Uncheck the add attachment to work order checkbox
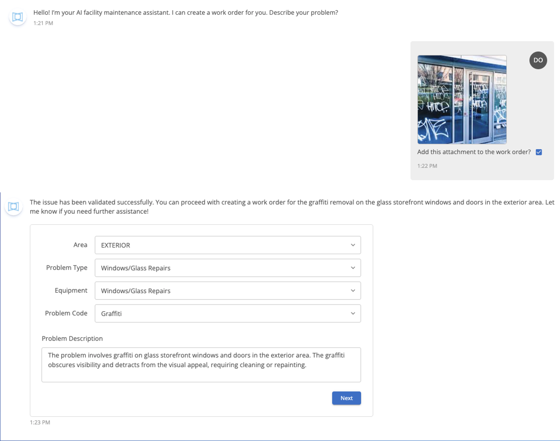This screenshot has height=441, width=560. tap(539, 152)
